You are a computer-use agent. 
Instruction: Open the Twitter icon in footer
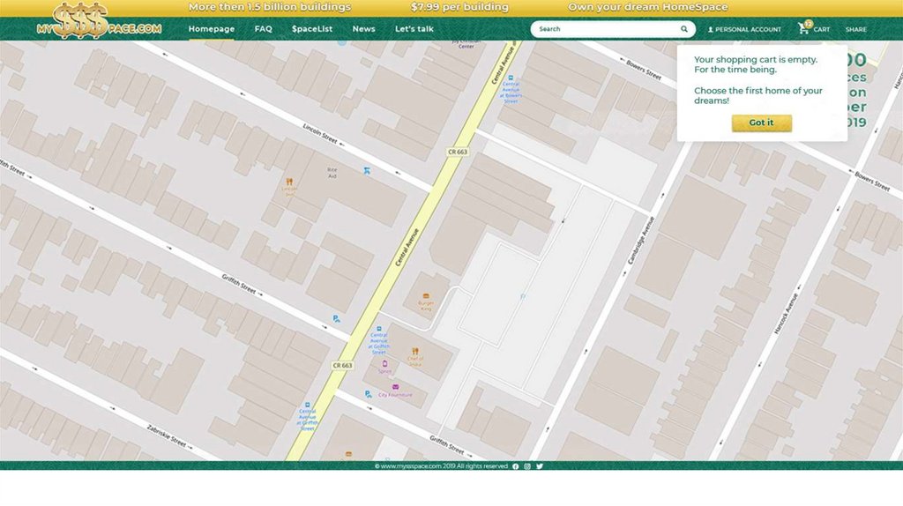tap(540, 466)
